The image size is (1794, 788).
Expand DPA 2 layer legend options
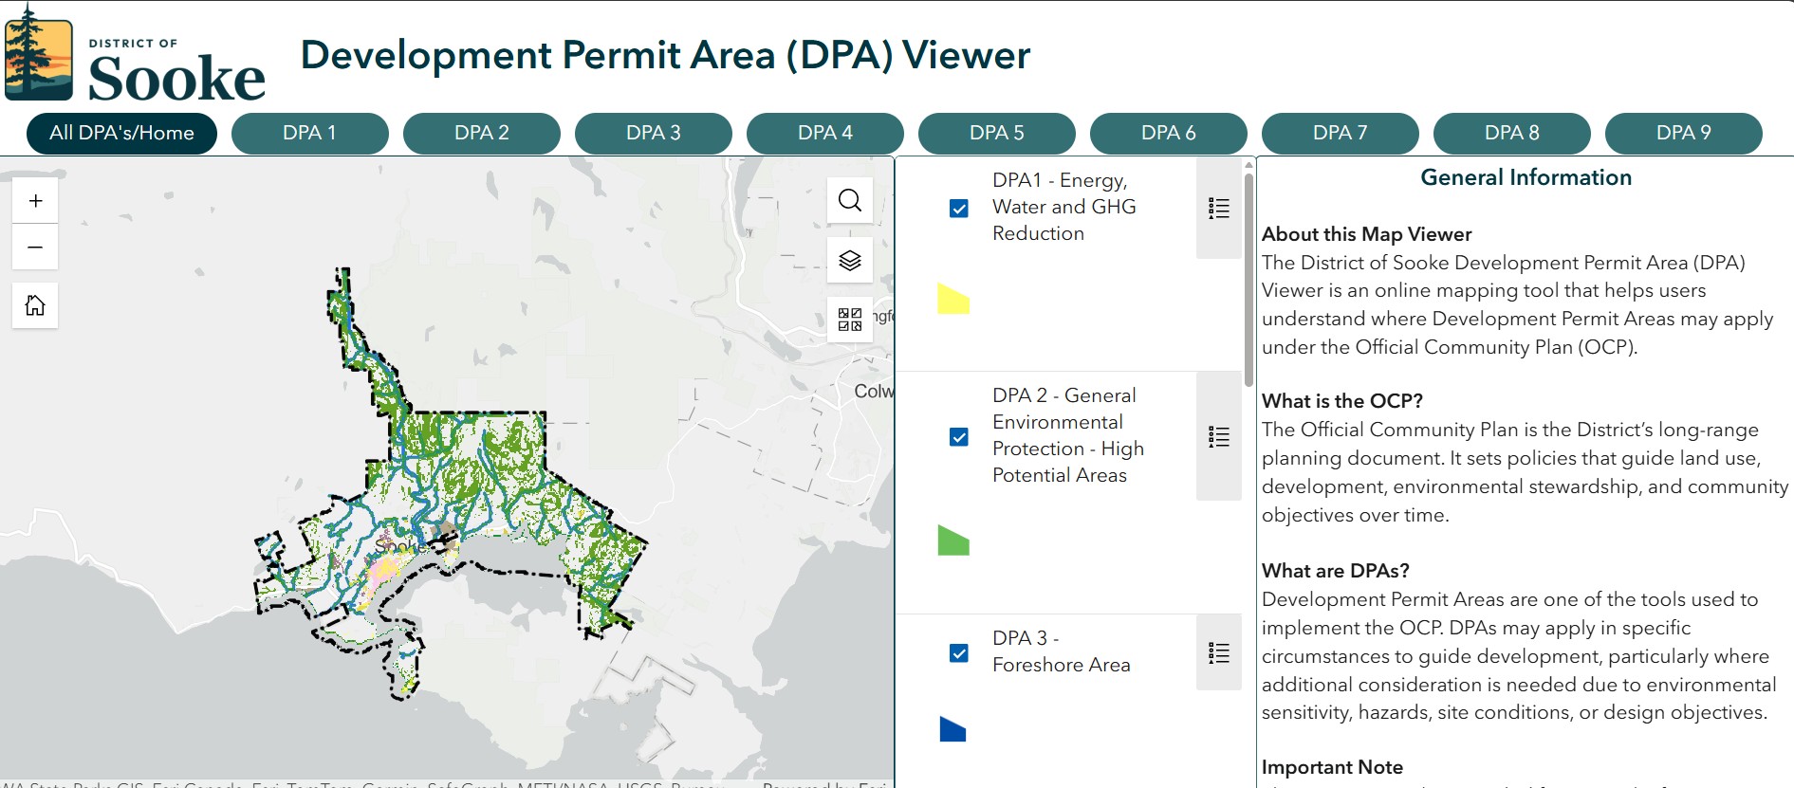click(1218, 437)
